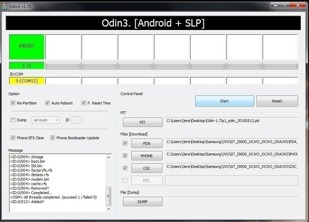Uncheck the PDA file checkbox
Viewport: 309px width, 222px height.
coord(125,143)
